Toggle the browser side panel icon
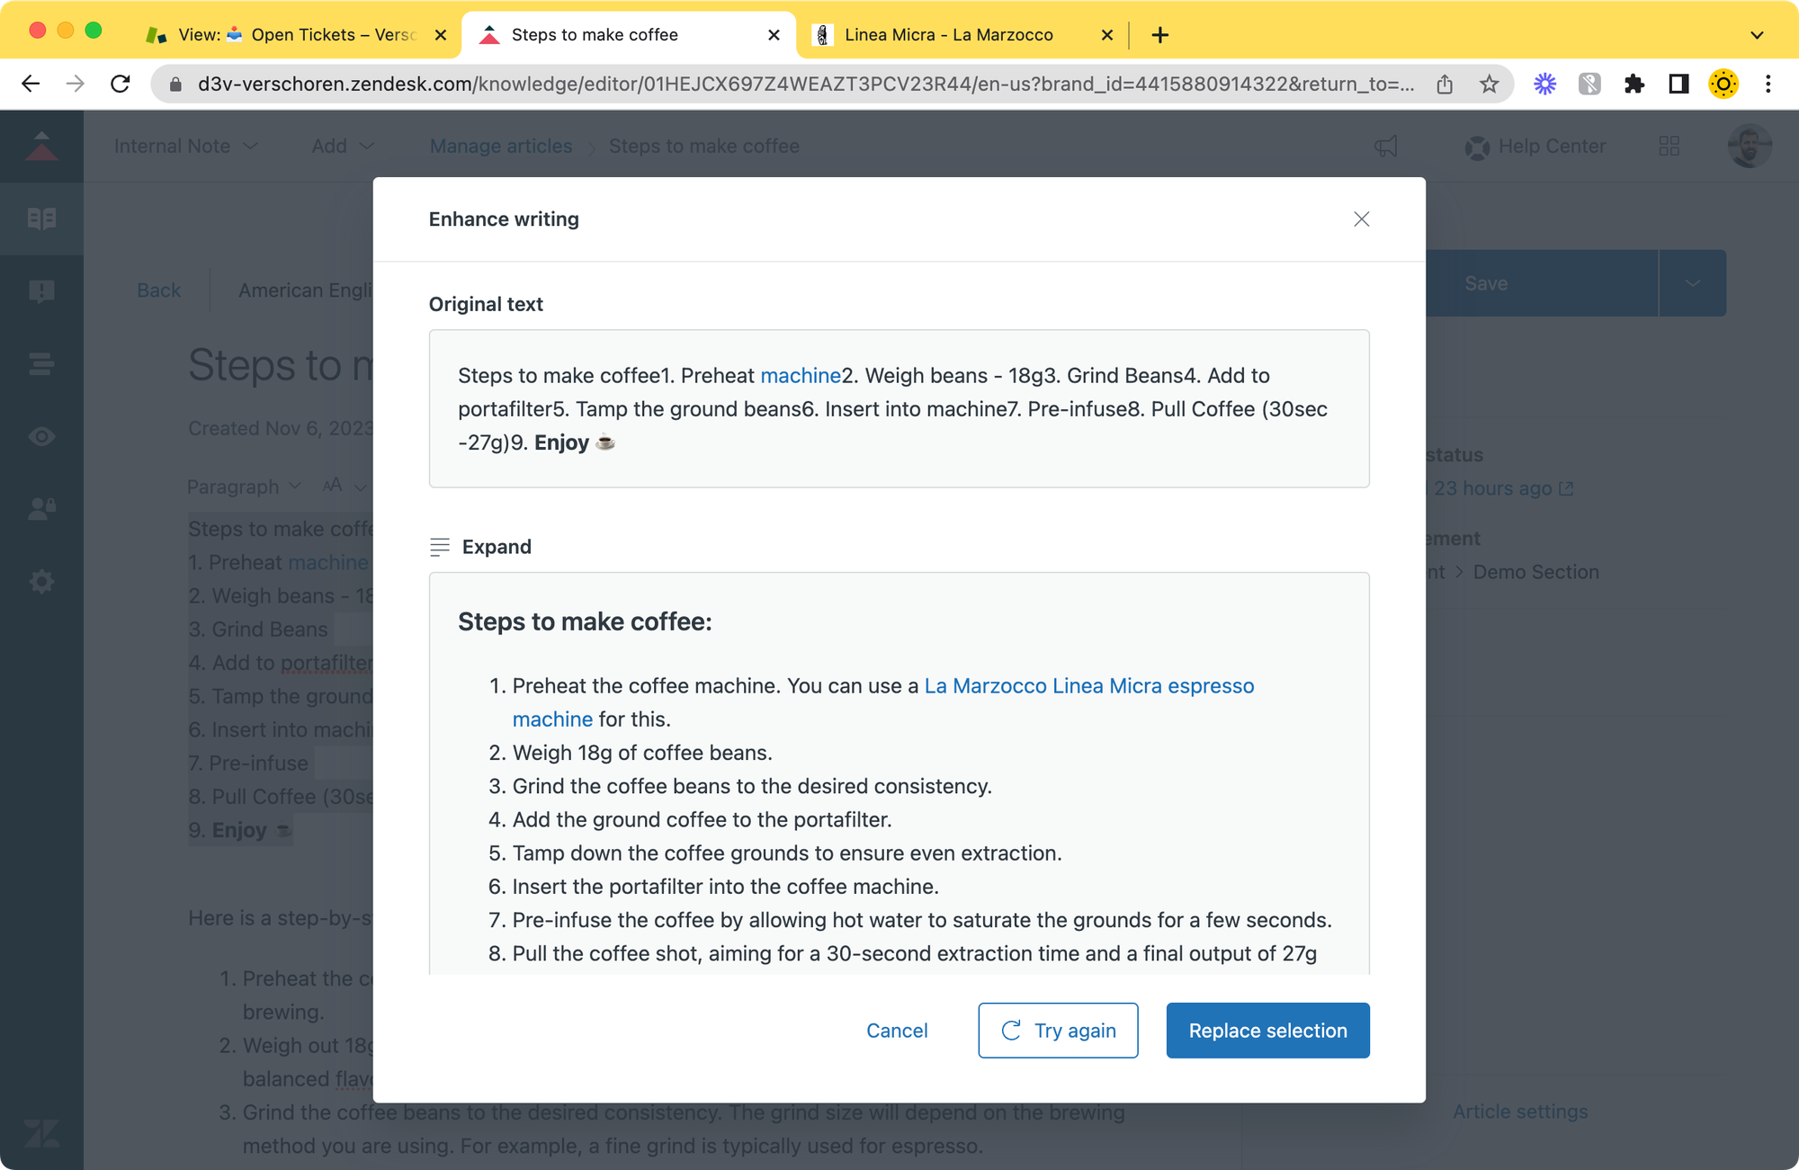 [1678, 84]
